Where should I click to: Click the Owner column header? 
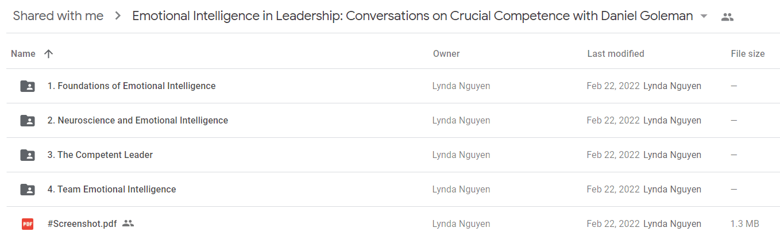446,53
